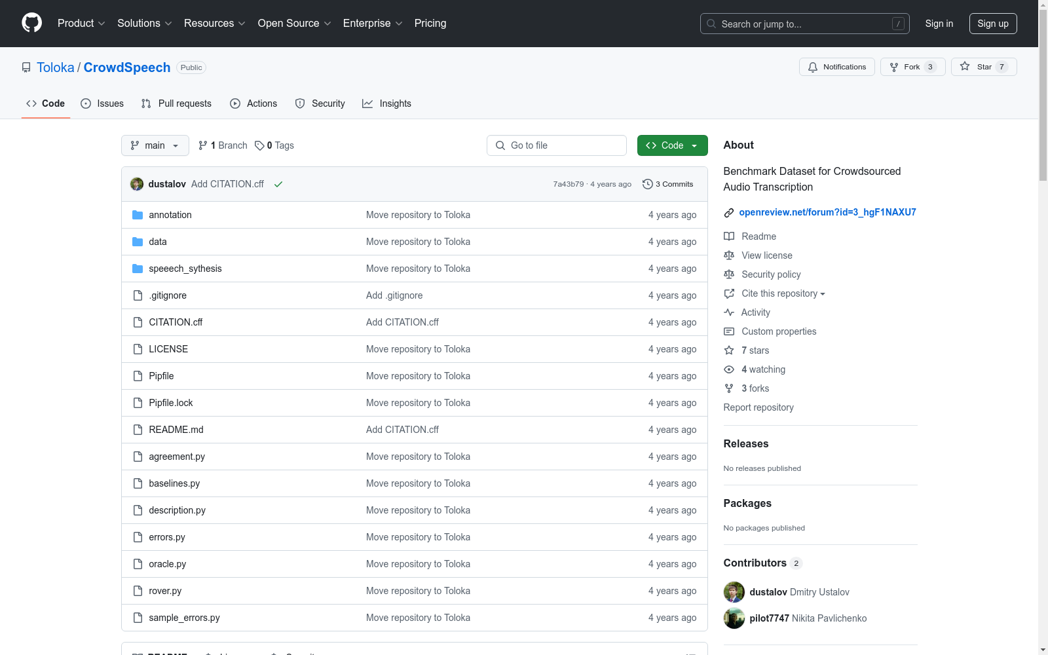Screen dimensions: 1048x655
Task: Click the data folder icon
Action: pyautogui.click(x=138, y=242)
